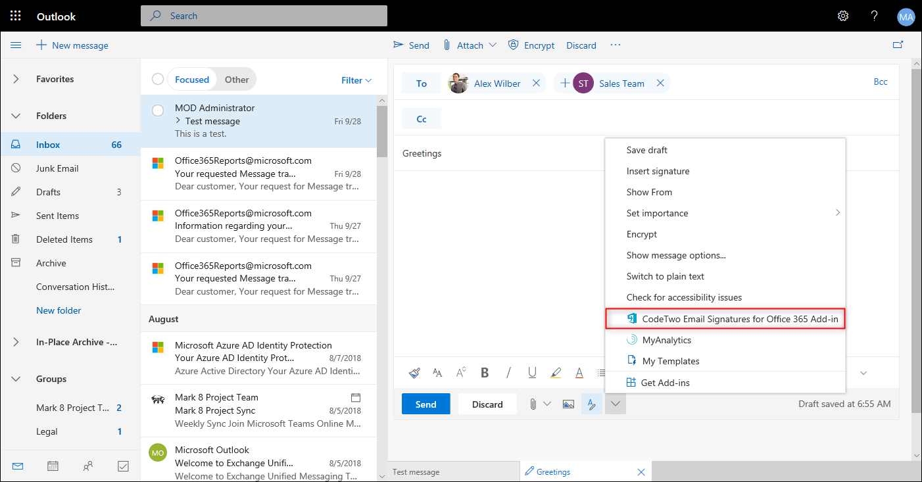Click the blue Send button
Image resolution: width=922 pixels, height=482 pixels.
coord(425,404)
